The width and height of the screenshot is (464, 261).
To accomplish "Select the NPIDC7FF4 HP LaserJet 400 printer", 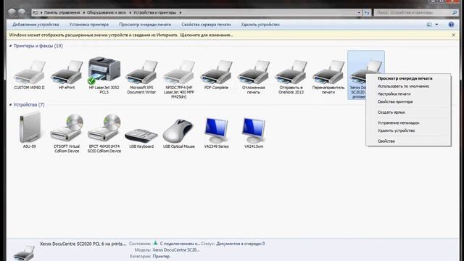I will coord(179,72).
